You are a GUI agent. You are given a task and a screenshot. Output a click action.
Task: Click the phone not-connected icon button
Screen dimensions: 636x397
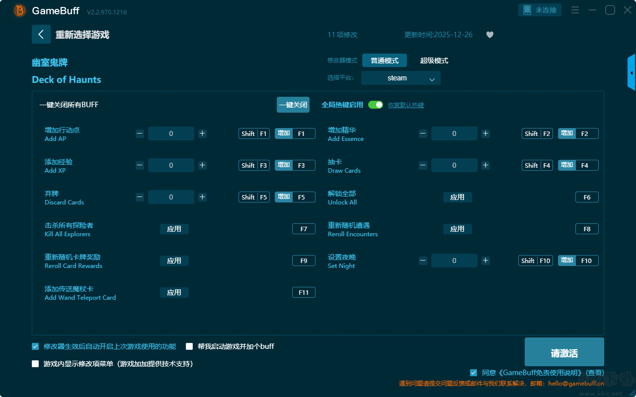click(540, 10)
